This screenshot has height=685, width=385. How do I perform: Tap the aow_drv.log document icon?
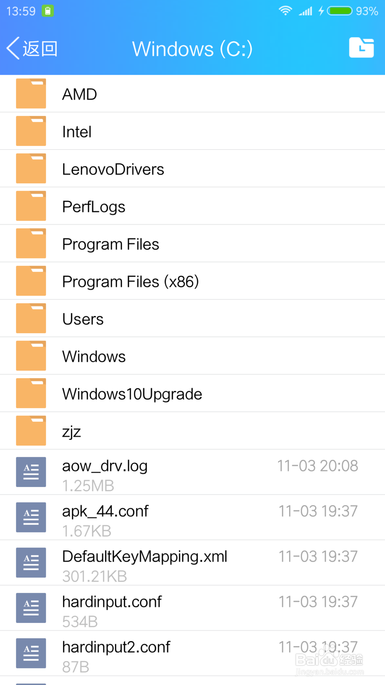point(31,472)
